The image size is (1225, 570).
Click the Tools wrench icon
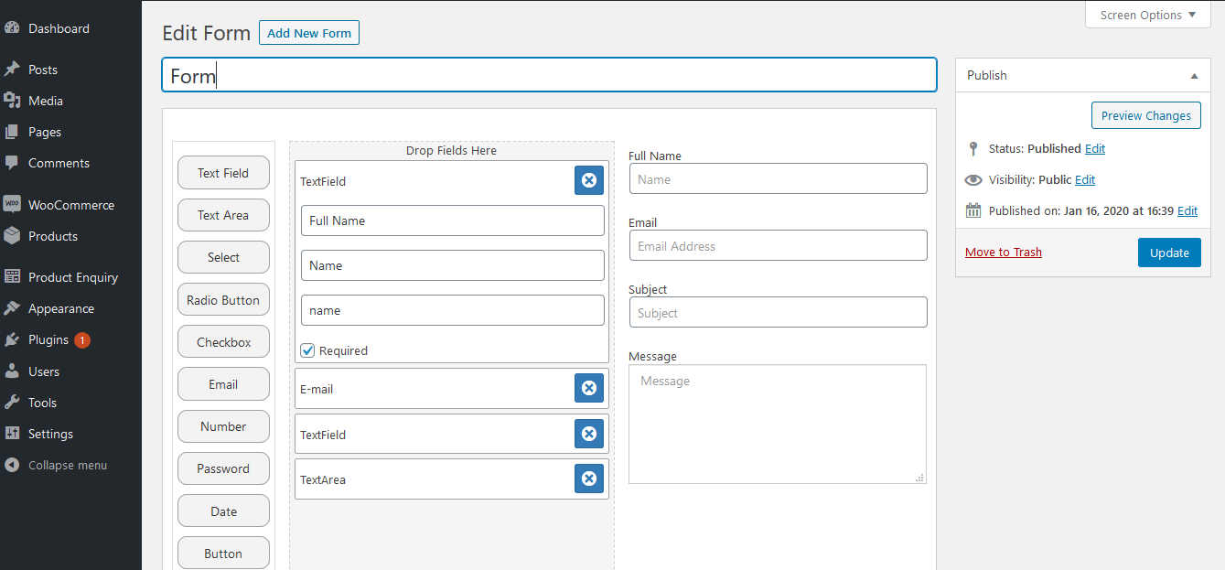[12, 403]
